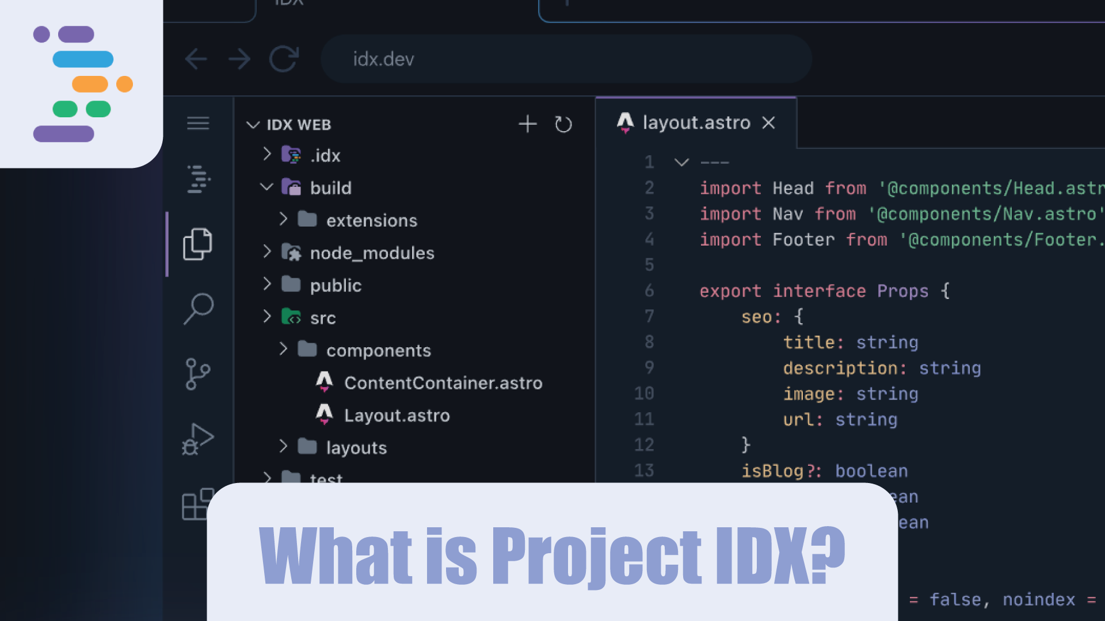Click the "IDX WEB" section title
Viewport: 1105px width, 621px height.
pos(299,125)
